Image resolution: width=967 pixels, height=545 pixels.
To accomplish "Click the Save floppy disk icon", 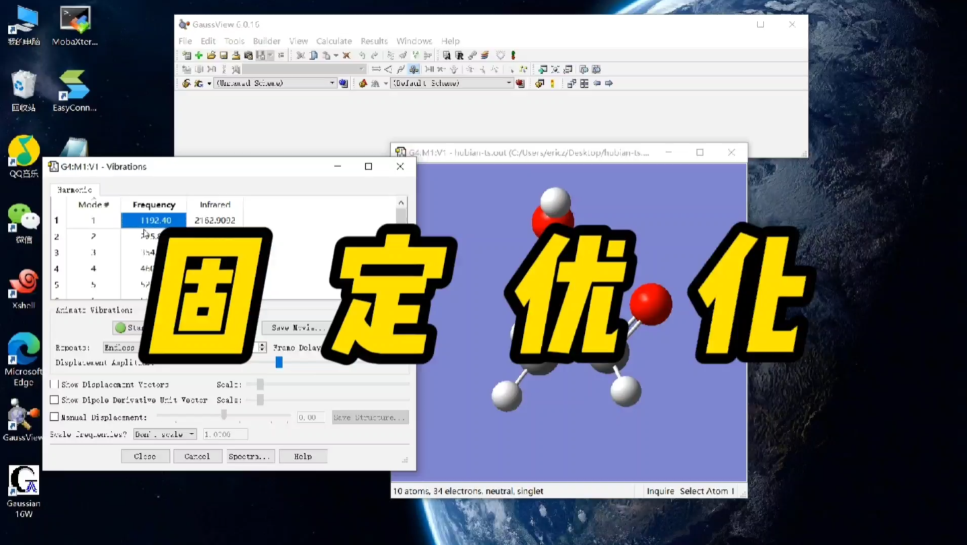I will click(224, 55).
